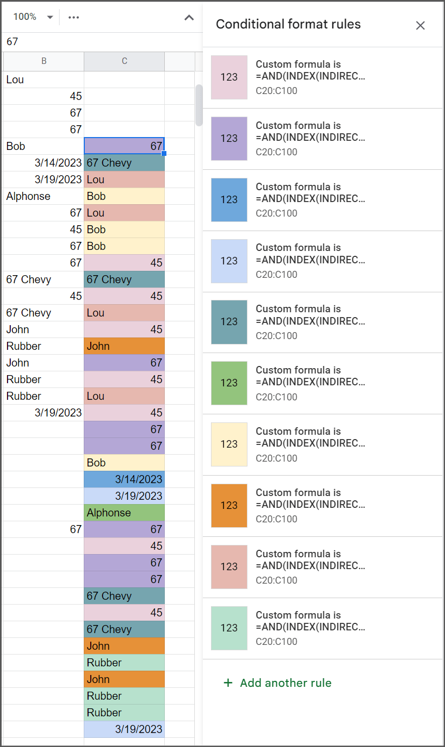The height and width of the screenshot is (747, 445).
Task: Open the toolbar overflow (three-dot) menu
Action: coord(74,17)
